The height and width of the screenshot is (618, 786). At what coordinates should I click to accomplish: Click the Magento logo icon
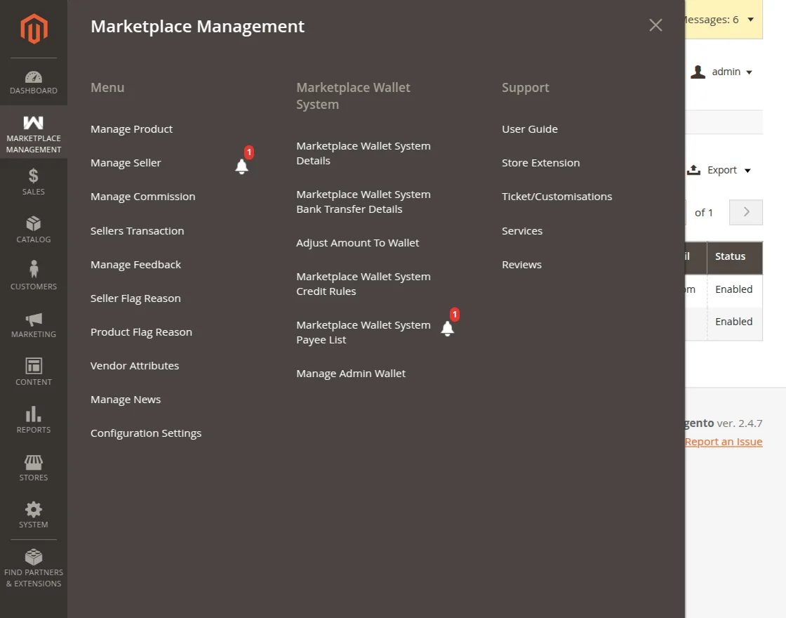pos(34,29)
